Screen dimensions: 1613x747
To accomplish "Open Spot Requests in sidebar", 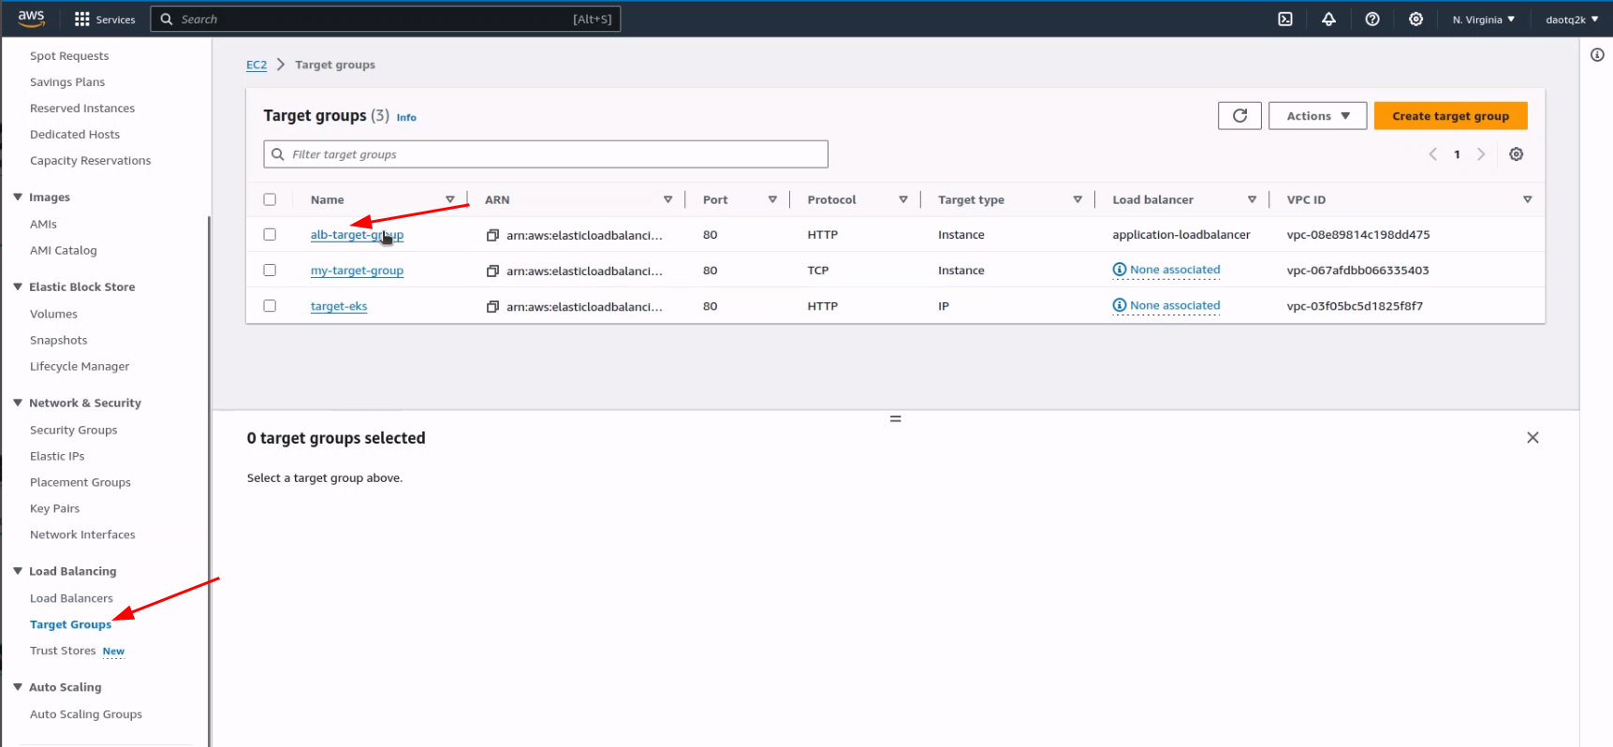I will [x=69, y=56].
